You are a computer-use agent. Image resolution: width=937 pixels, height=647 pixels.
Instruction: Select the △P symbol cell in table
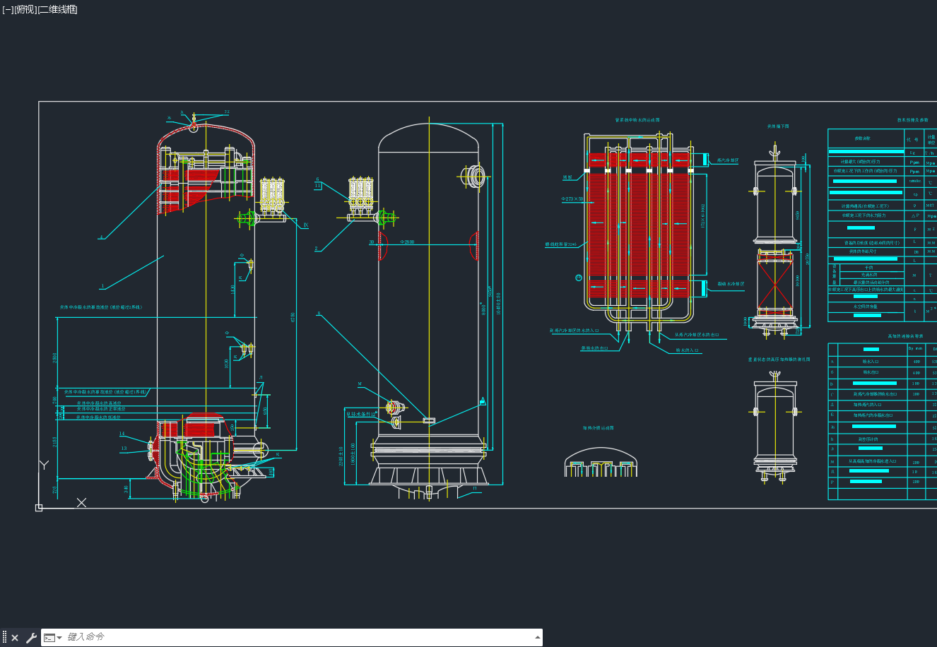tap(914, 215)
